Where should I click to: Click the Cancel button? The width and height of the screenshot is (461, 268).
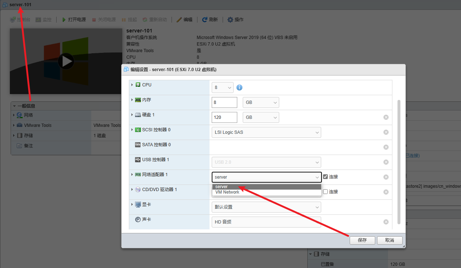pos(389,240)
